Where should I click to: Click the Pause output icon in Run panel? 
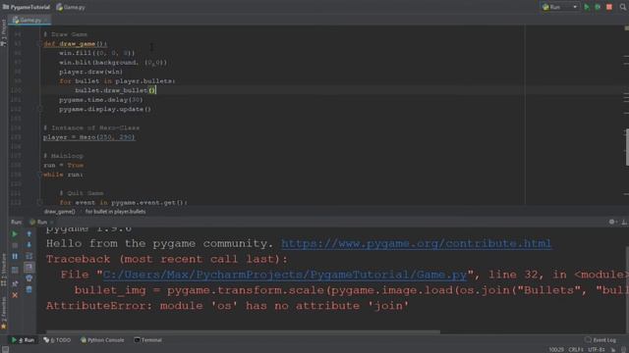pyautogui.click(x=15, y=256)
